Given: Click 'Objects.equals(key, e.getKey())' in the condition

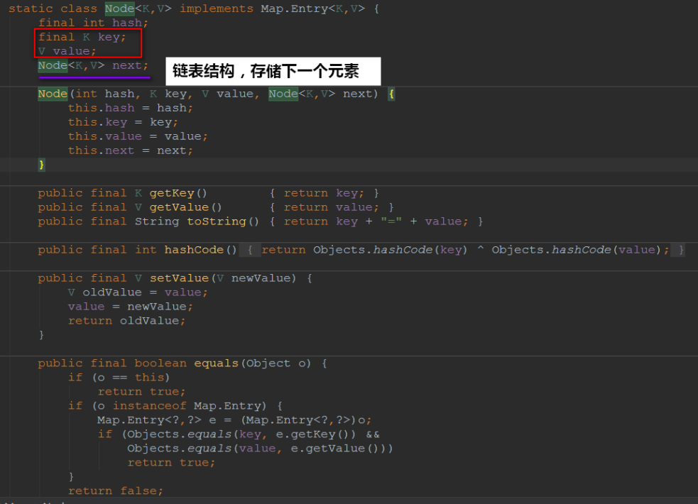Looking at the screenshot, I should tap(241, 434).
